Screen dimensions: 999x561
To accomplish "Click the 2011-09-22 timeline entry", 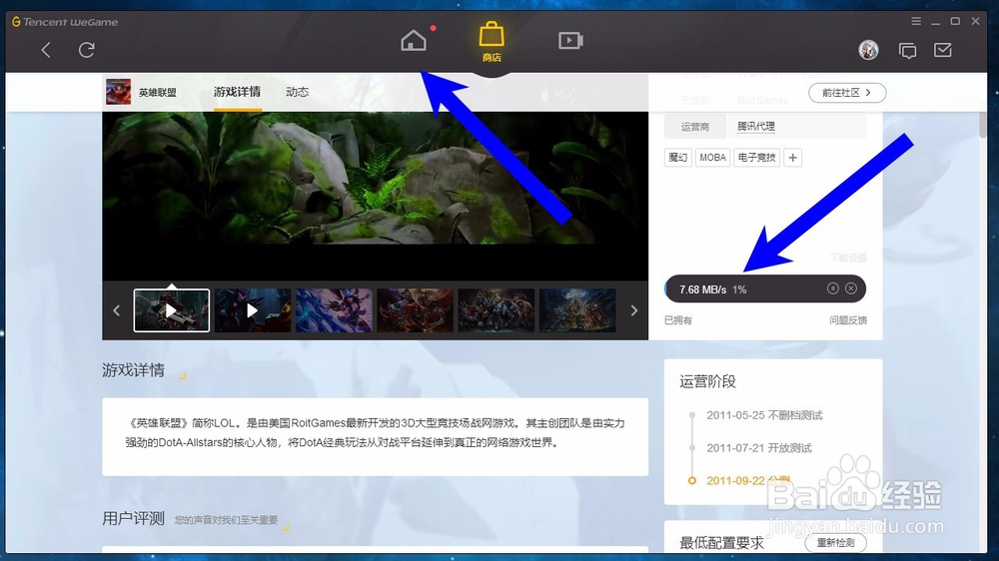I will point(748,480).
